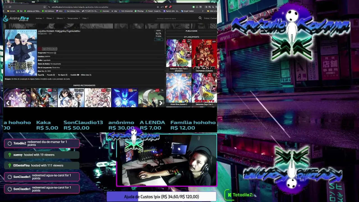Click the magnifier search icon
Image resolution: width=359 pixels, height=202 pixels.
200,18
